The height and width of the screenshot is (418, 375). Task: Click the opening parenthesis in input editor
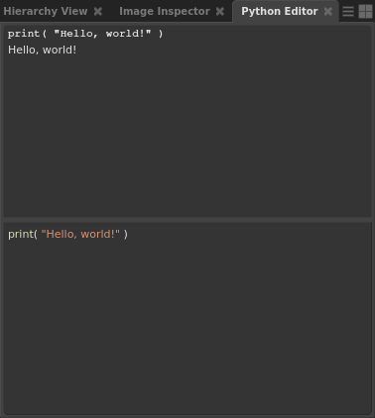(x=36, y=235)
